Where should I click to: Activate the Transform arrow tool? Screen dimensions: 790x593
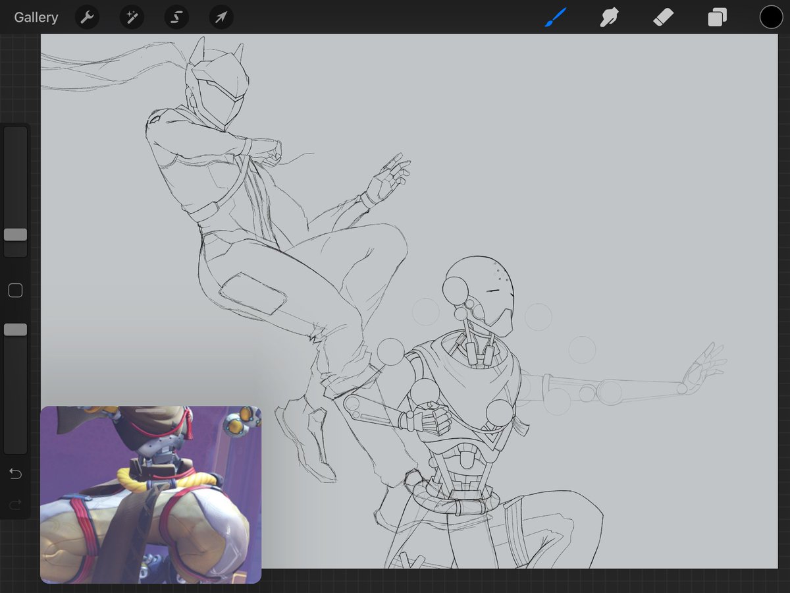point(221,17)
